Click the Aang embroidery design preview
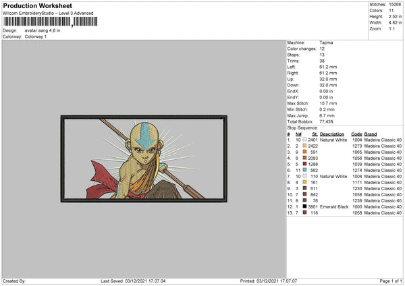Image resolution: width=405 pixels, height=286 pixels. coord(144,159)
